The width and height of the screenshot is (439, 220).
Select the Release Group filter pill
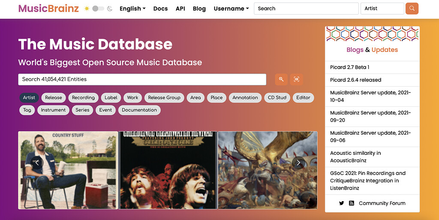click(x=164, y=98)
